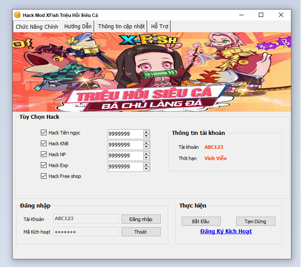Image resolution: width=301 pixels, height=268 pixels.
Task: Toggle the Hack Free shop checkbox
Action: coord(43,176)
